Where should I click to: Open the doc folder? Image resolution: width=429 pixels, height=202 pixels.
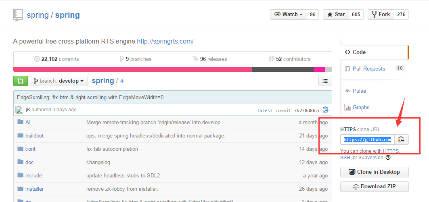29,162
